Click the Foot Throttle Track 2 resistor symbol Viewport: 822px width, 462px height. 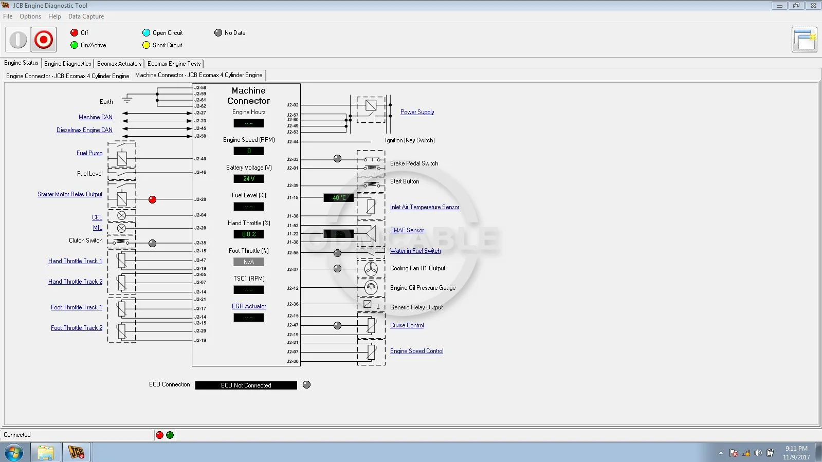[122, 331]
